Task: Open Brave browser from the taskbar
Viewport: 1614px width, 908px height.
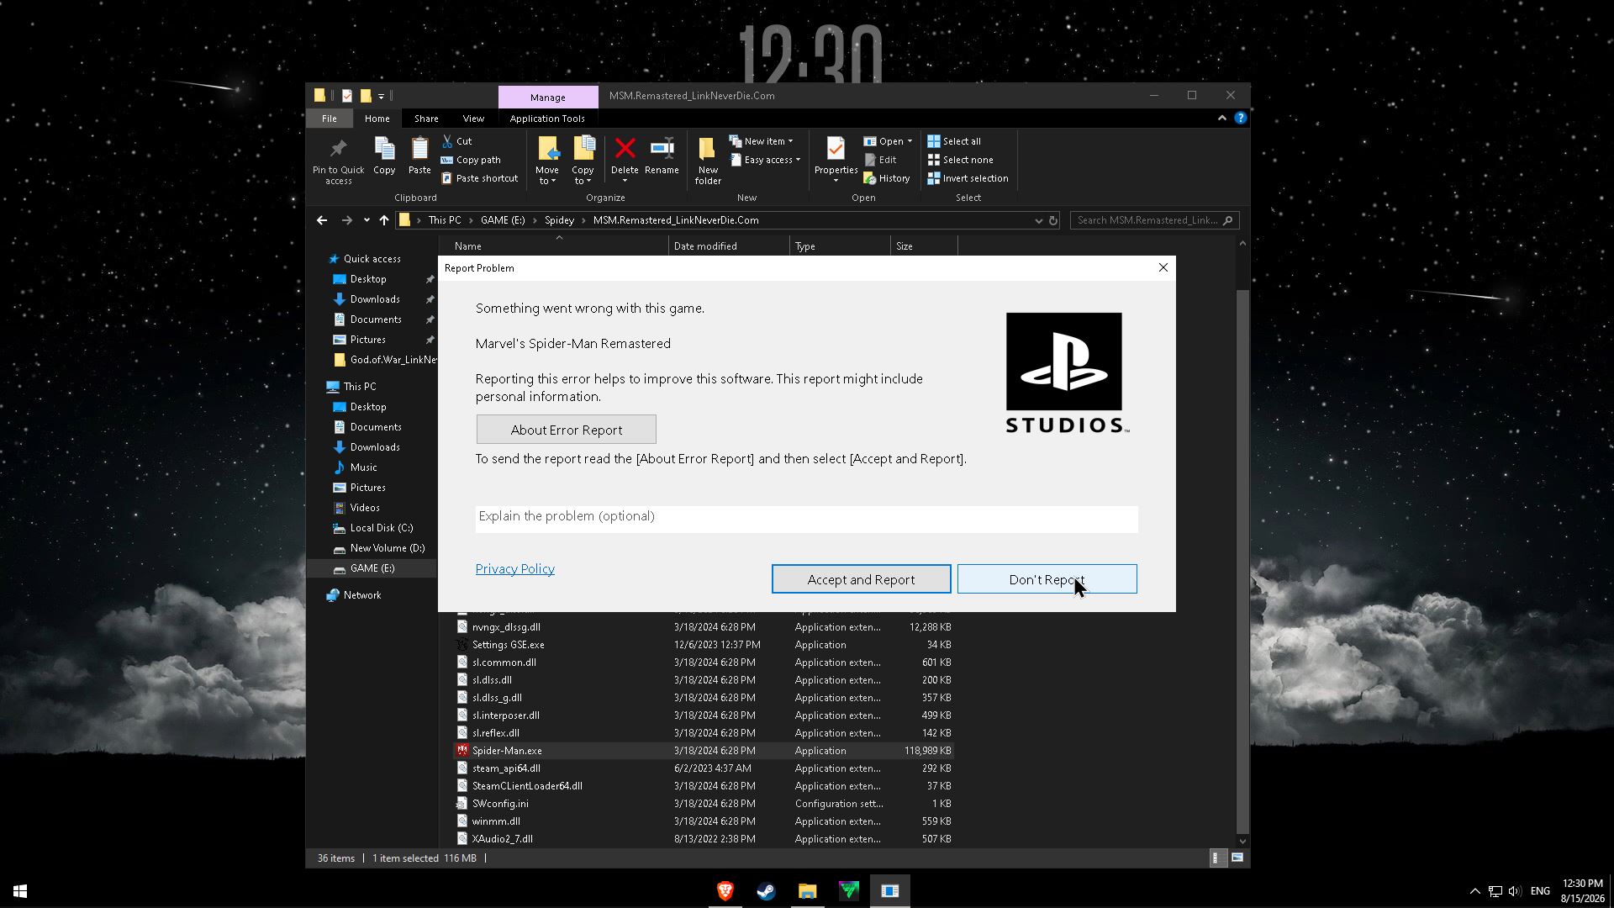Action: (725, 890)
